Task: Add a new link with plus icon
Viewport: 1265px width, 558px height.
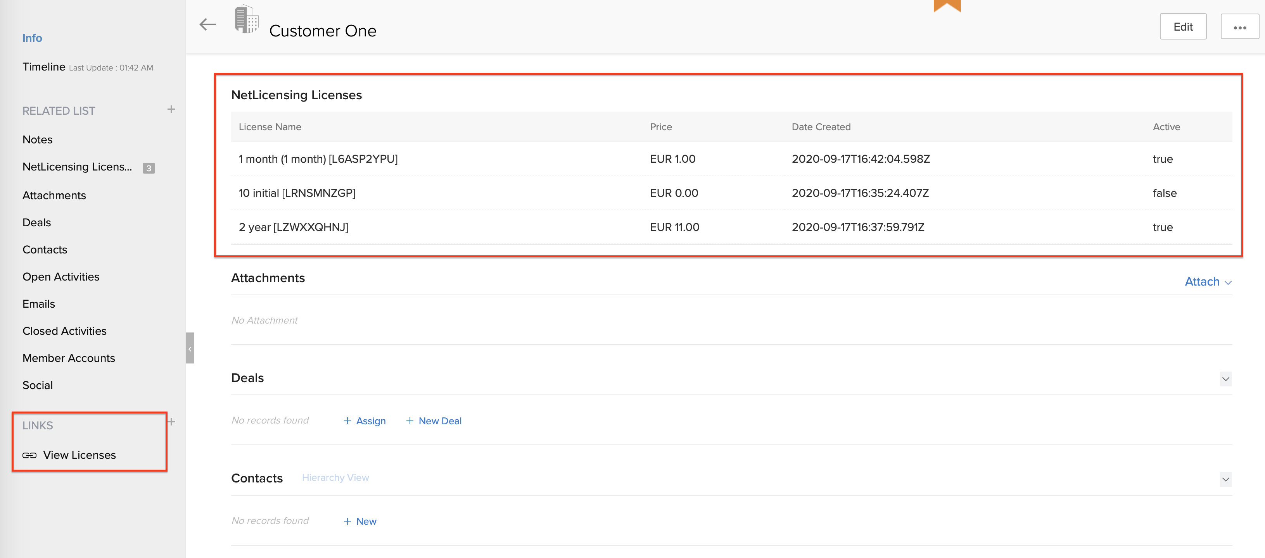Action: pos(171,422)
